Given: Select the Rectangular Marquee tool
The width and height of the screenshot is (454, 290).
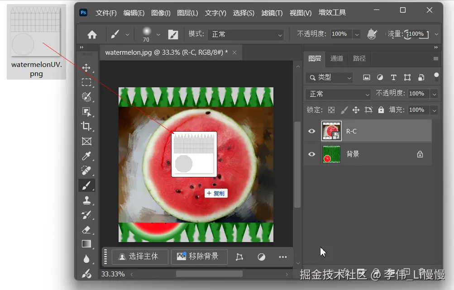Looking at the screenshot, I should pos(86,82).
